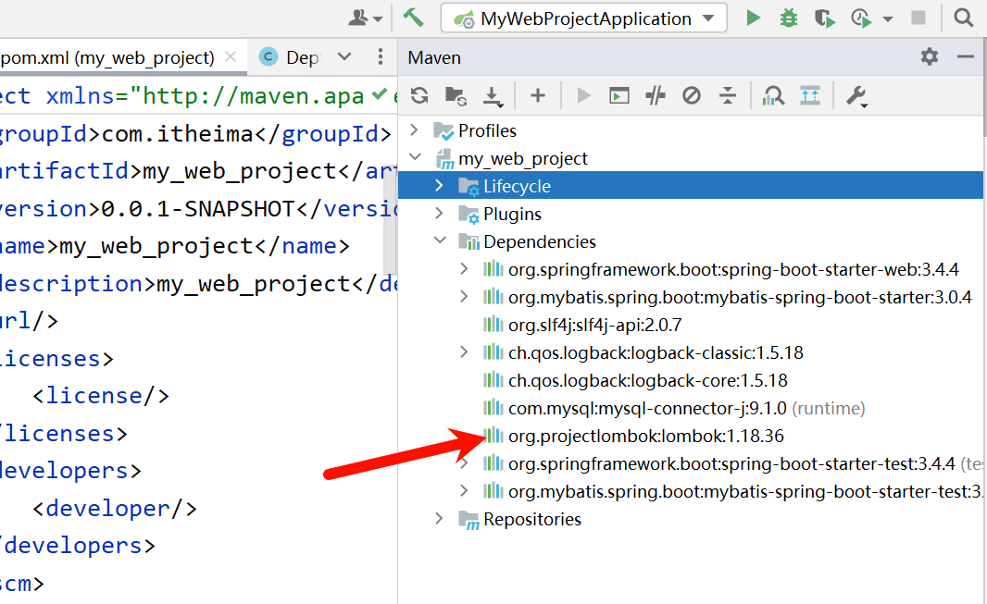The image size is (987, 604).
Task: Select Profiles tree item
Action: coord(487,130)
